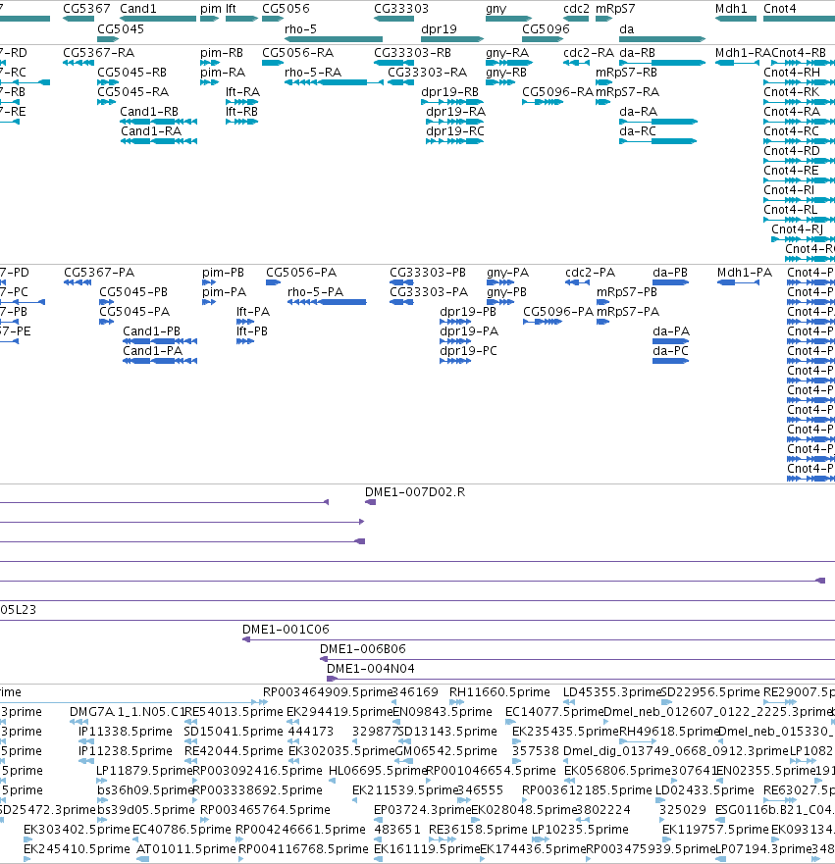
Task: Click EST EC40786.5prime
Action: pyautogui.click(x=182, y=830)
